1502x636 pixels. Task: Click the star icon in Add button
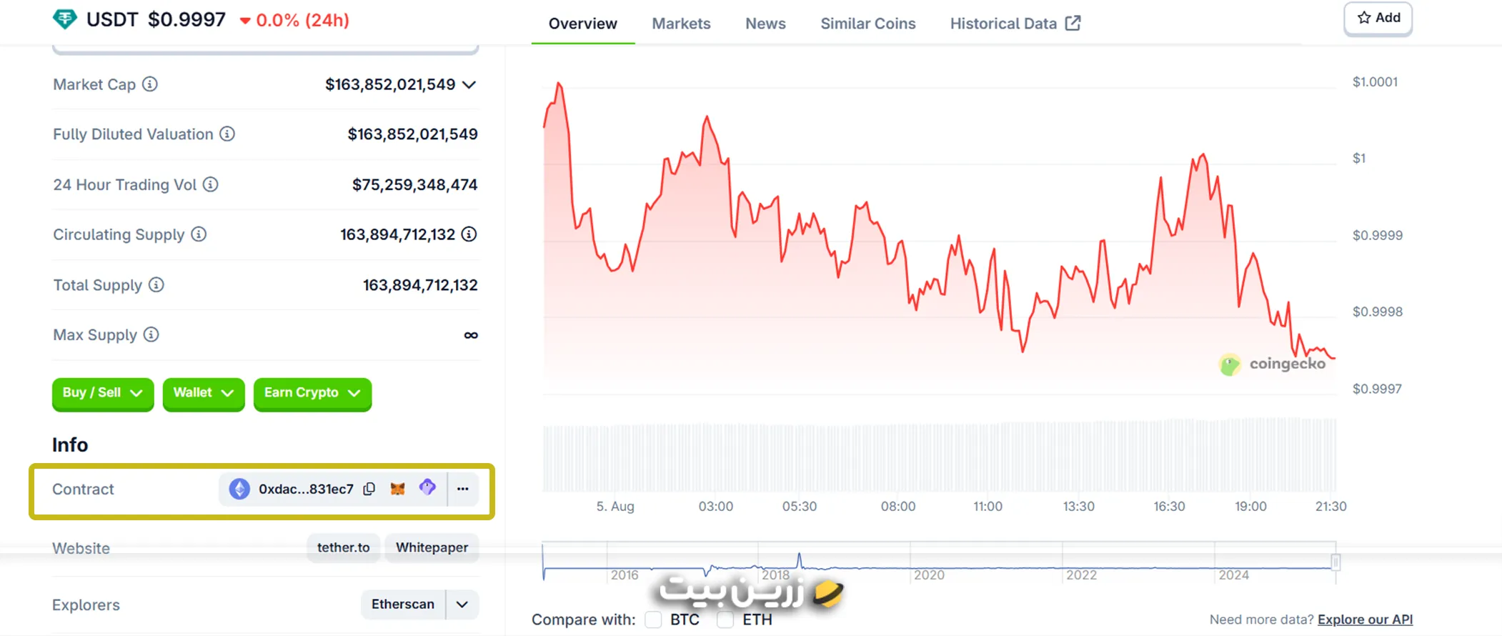click(1364, 18)
